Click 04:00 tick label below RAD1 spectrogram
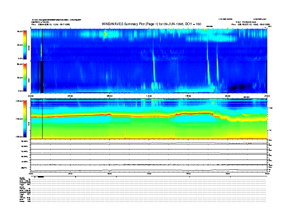Screen dimensions: 288x223 pyautogui.click(x=70, y=96)
